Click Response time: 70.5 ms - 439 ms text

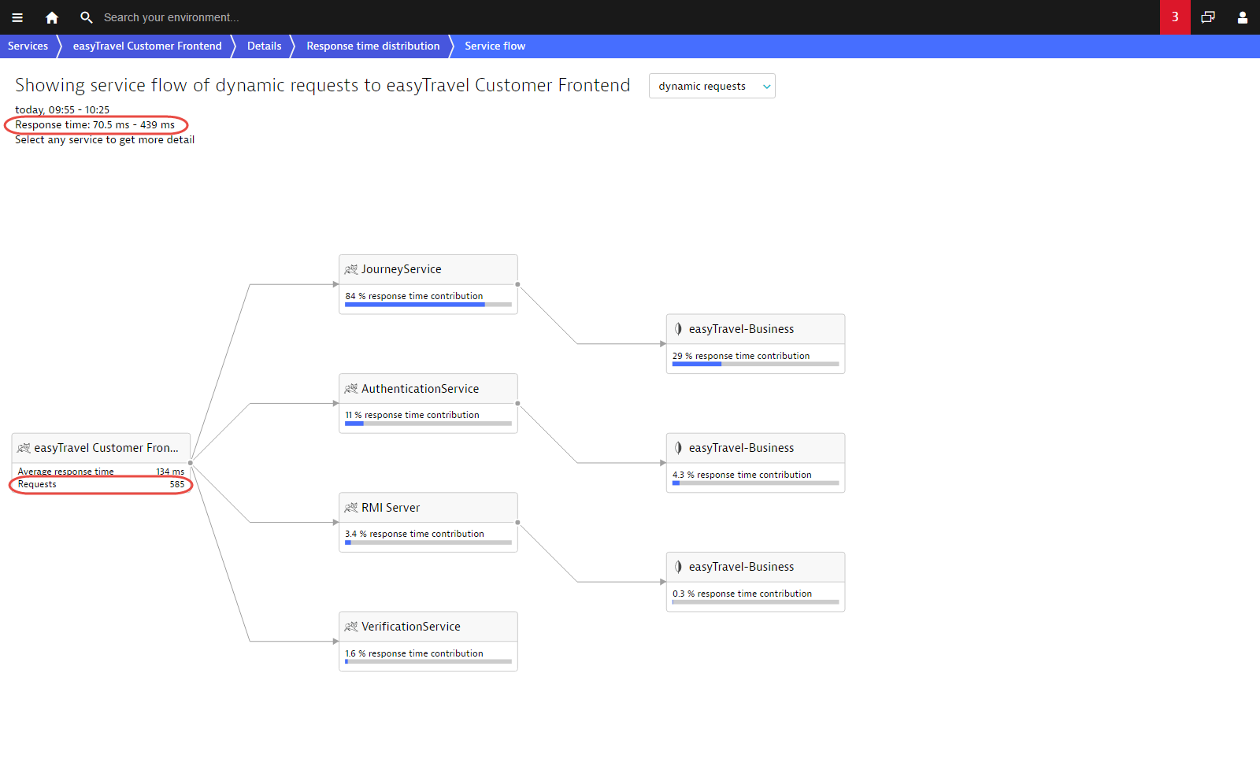(94, 125)
